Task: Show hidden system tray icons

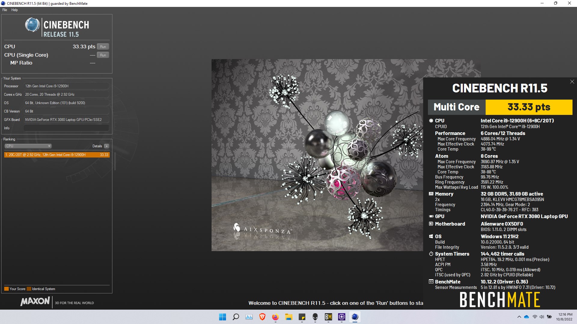Action: pyautogui.click(x=519, y=317)
